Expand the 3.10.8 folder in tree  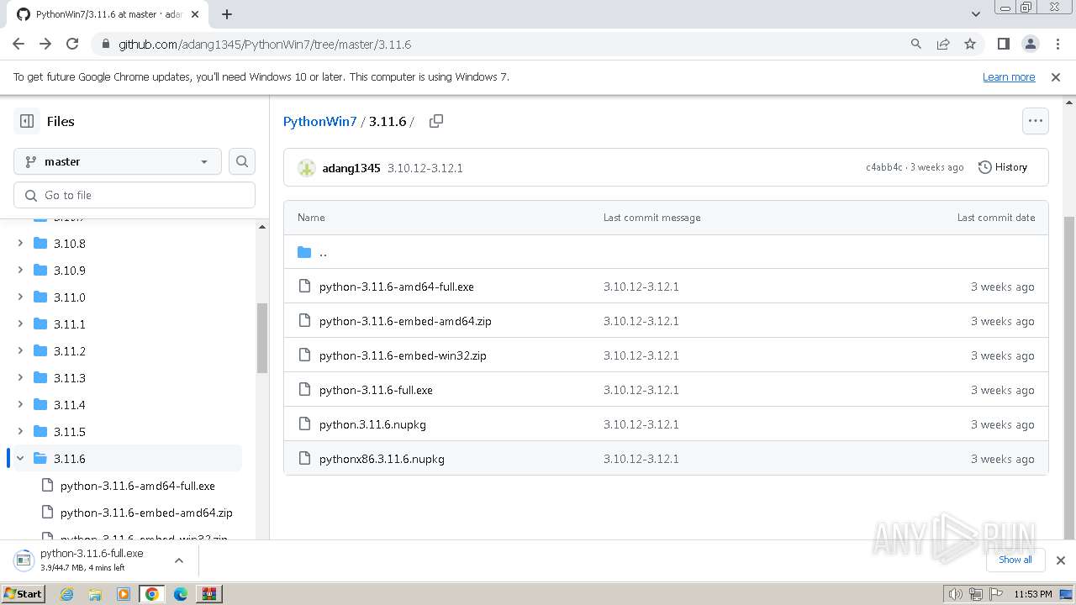pyautogui.click(x=20, y=244)
